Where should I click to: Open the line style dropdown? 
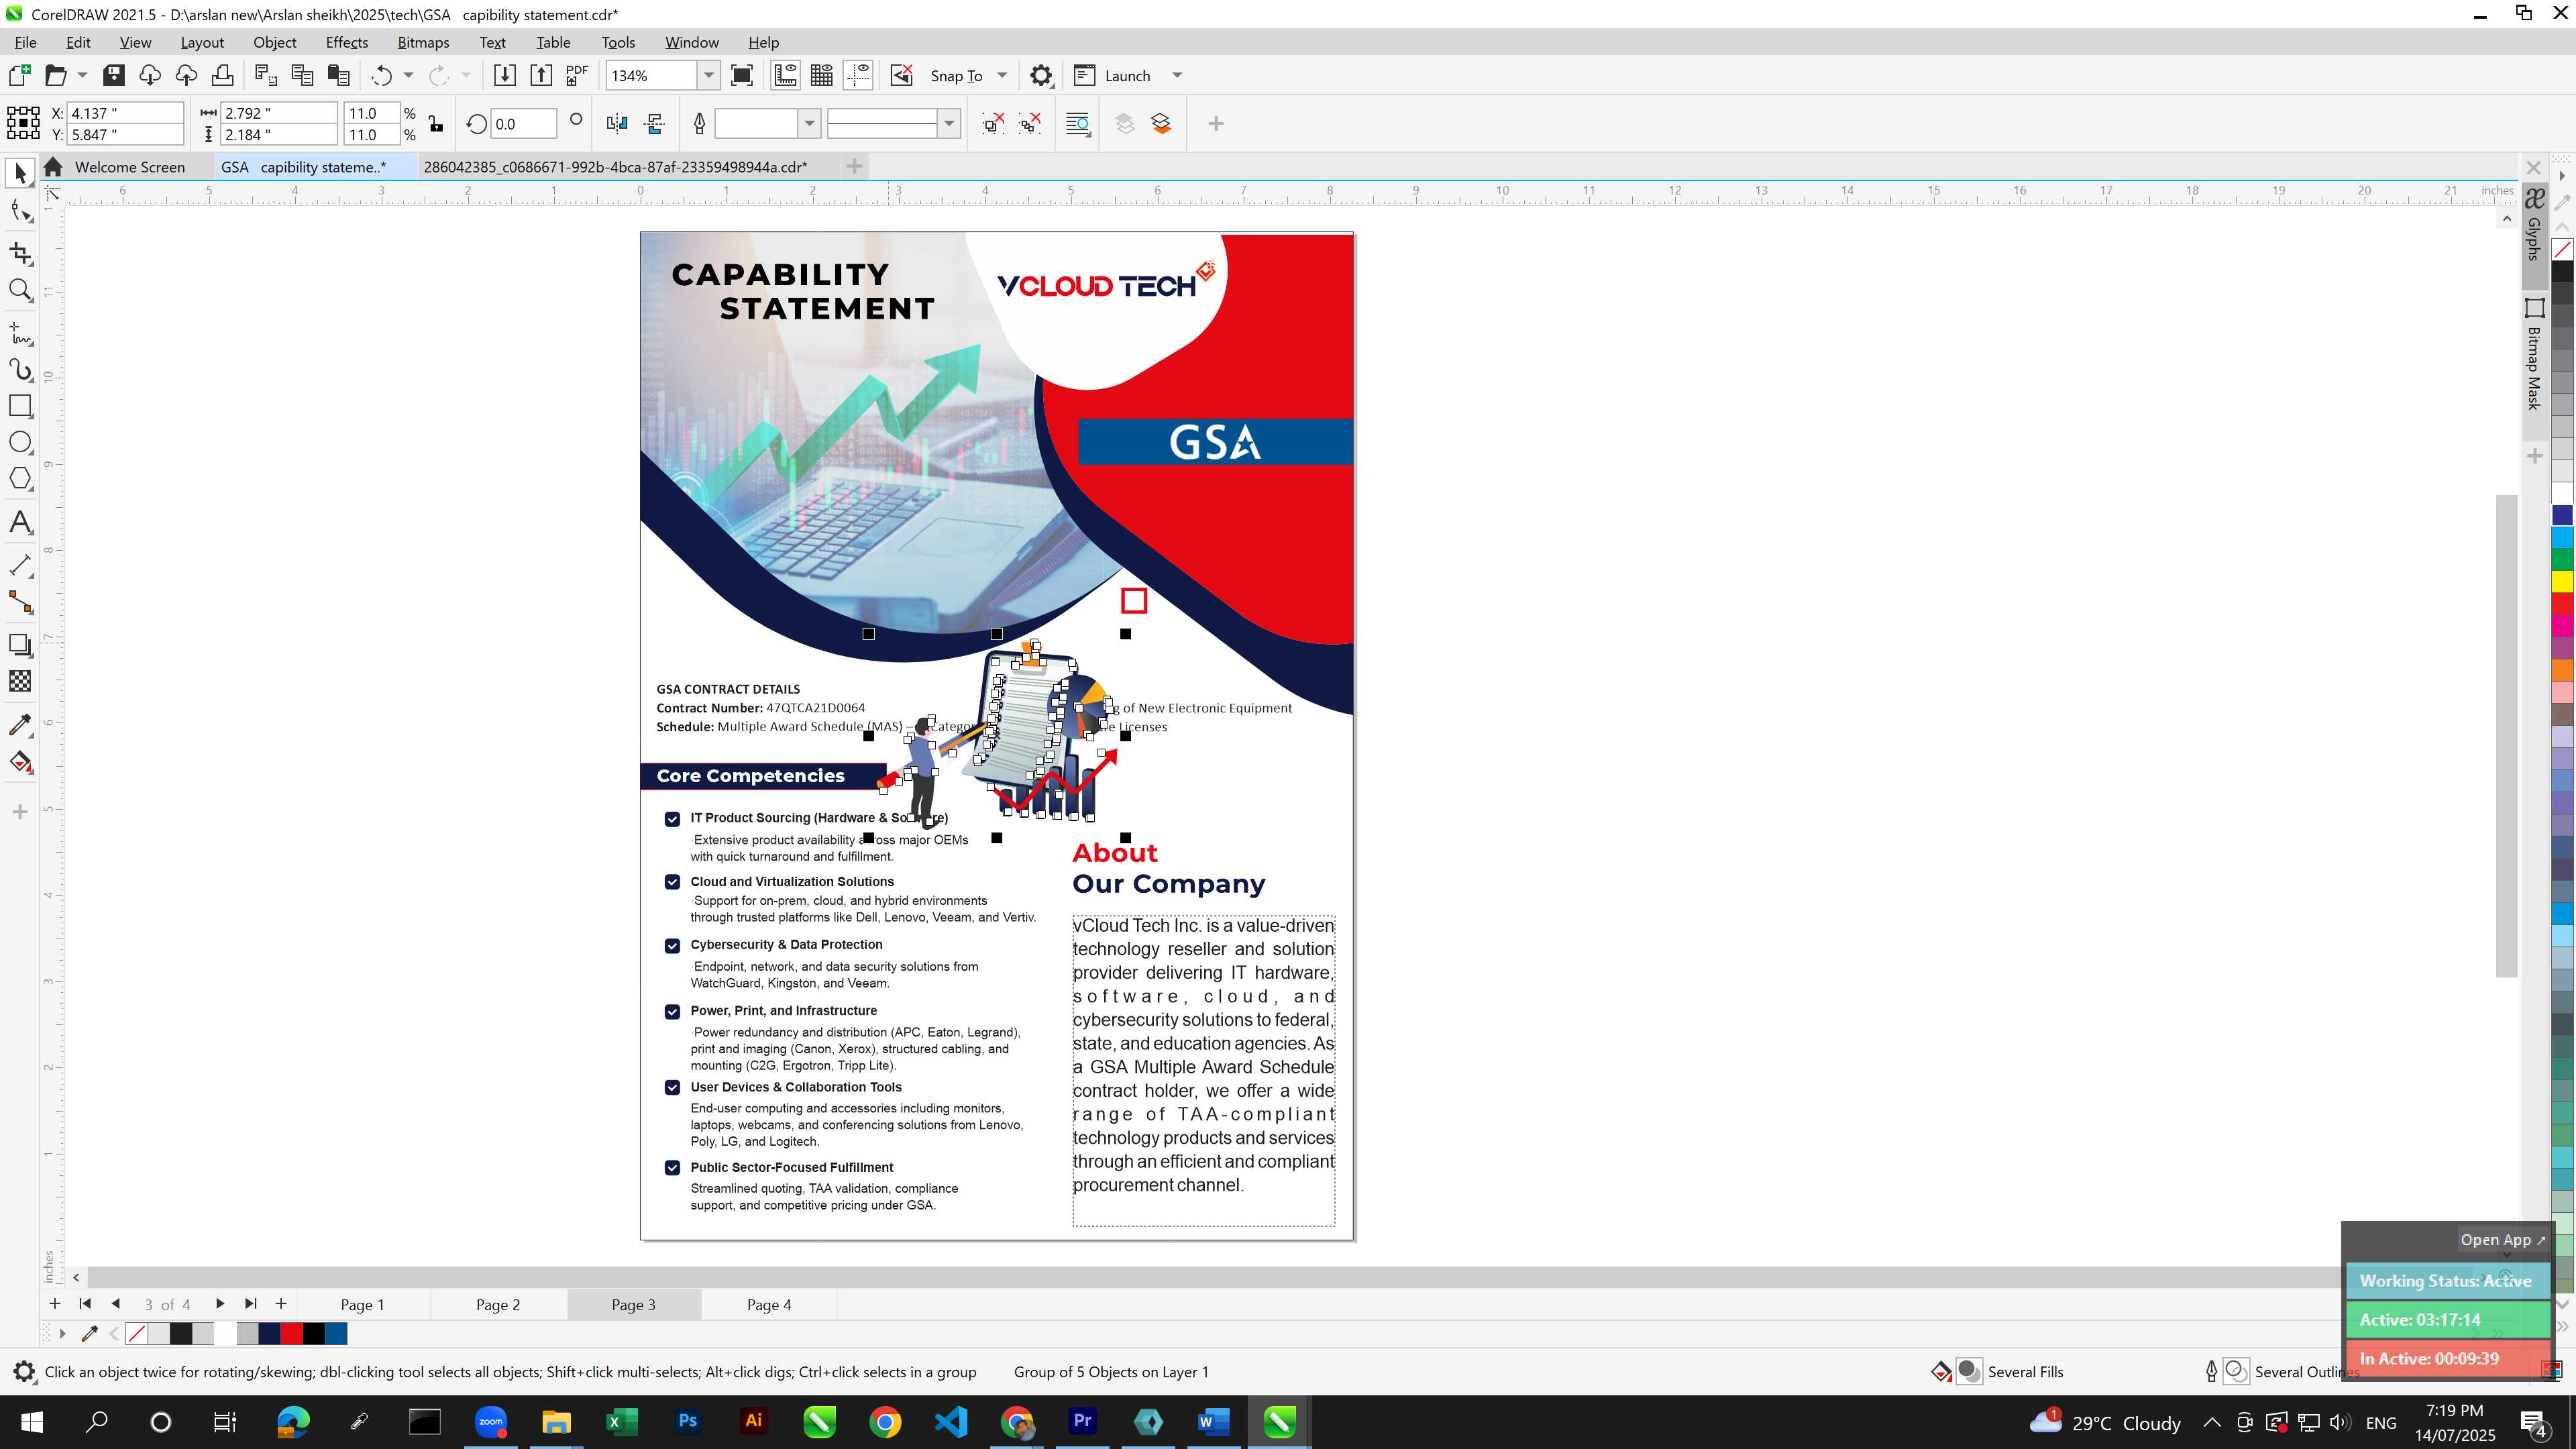[x=949, y=123]
